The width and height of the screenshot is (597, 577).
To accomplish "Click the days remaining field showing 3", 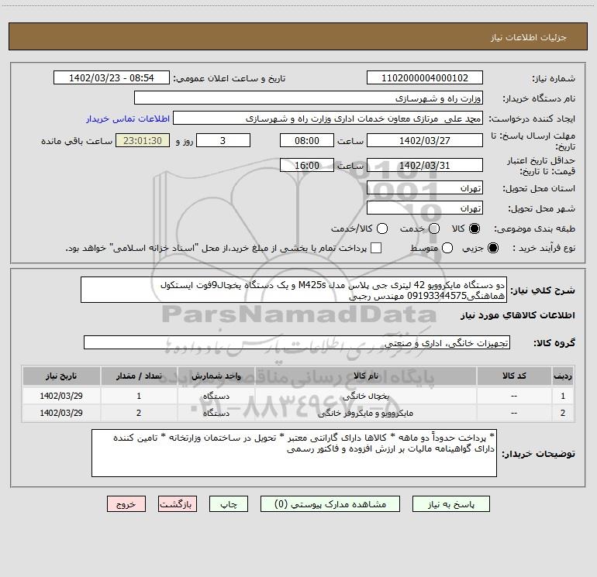I will click(x=223, y=140).
